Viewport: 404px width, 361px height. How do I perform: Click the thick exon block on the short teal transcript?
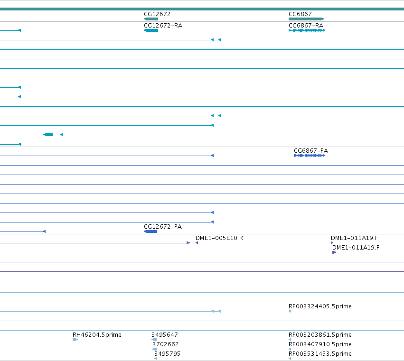48,135
